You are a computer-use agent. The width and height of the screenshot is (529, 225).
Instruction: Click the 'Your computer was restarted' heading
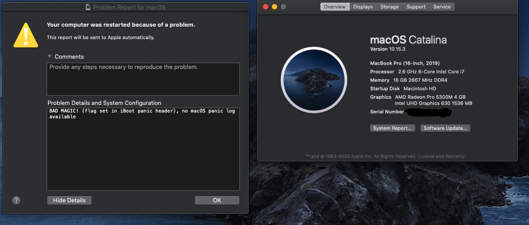click(x=121, y=24)
